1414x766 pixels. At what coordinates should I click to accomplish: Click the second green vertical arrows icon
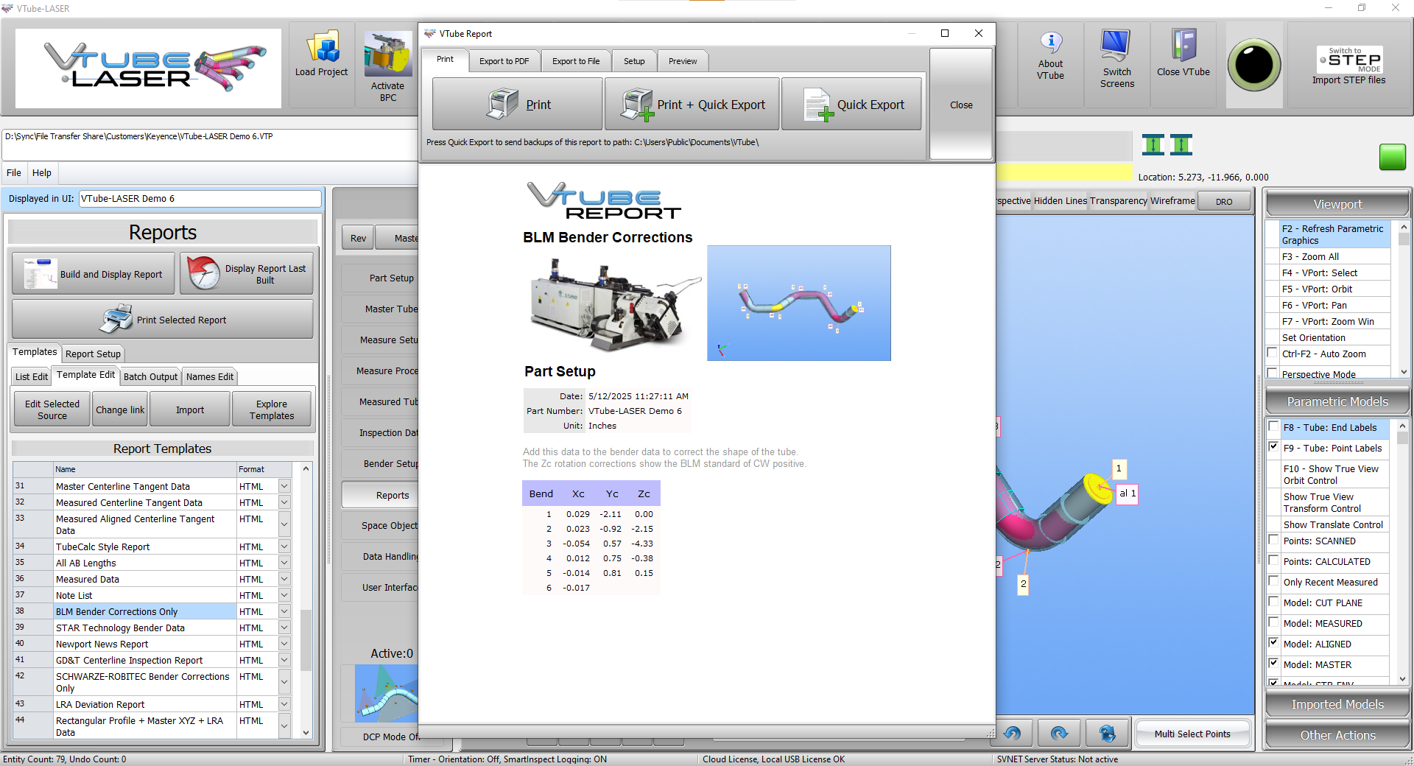click(x=1181, y=144)
